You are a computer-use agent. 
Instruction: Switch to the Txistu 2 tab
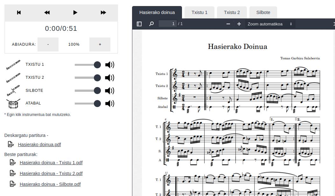tap(232, 12)
